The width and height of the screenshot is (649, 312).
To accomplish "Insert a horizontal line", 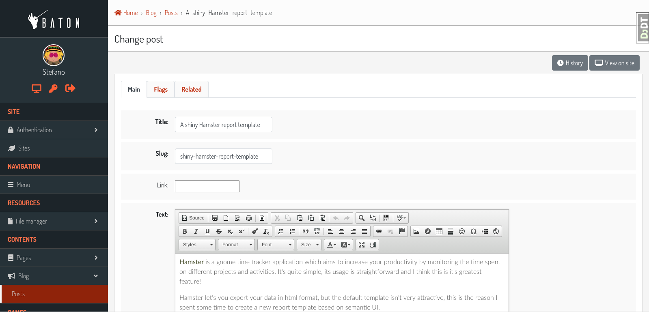I will 451,231.
